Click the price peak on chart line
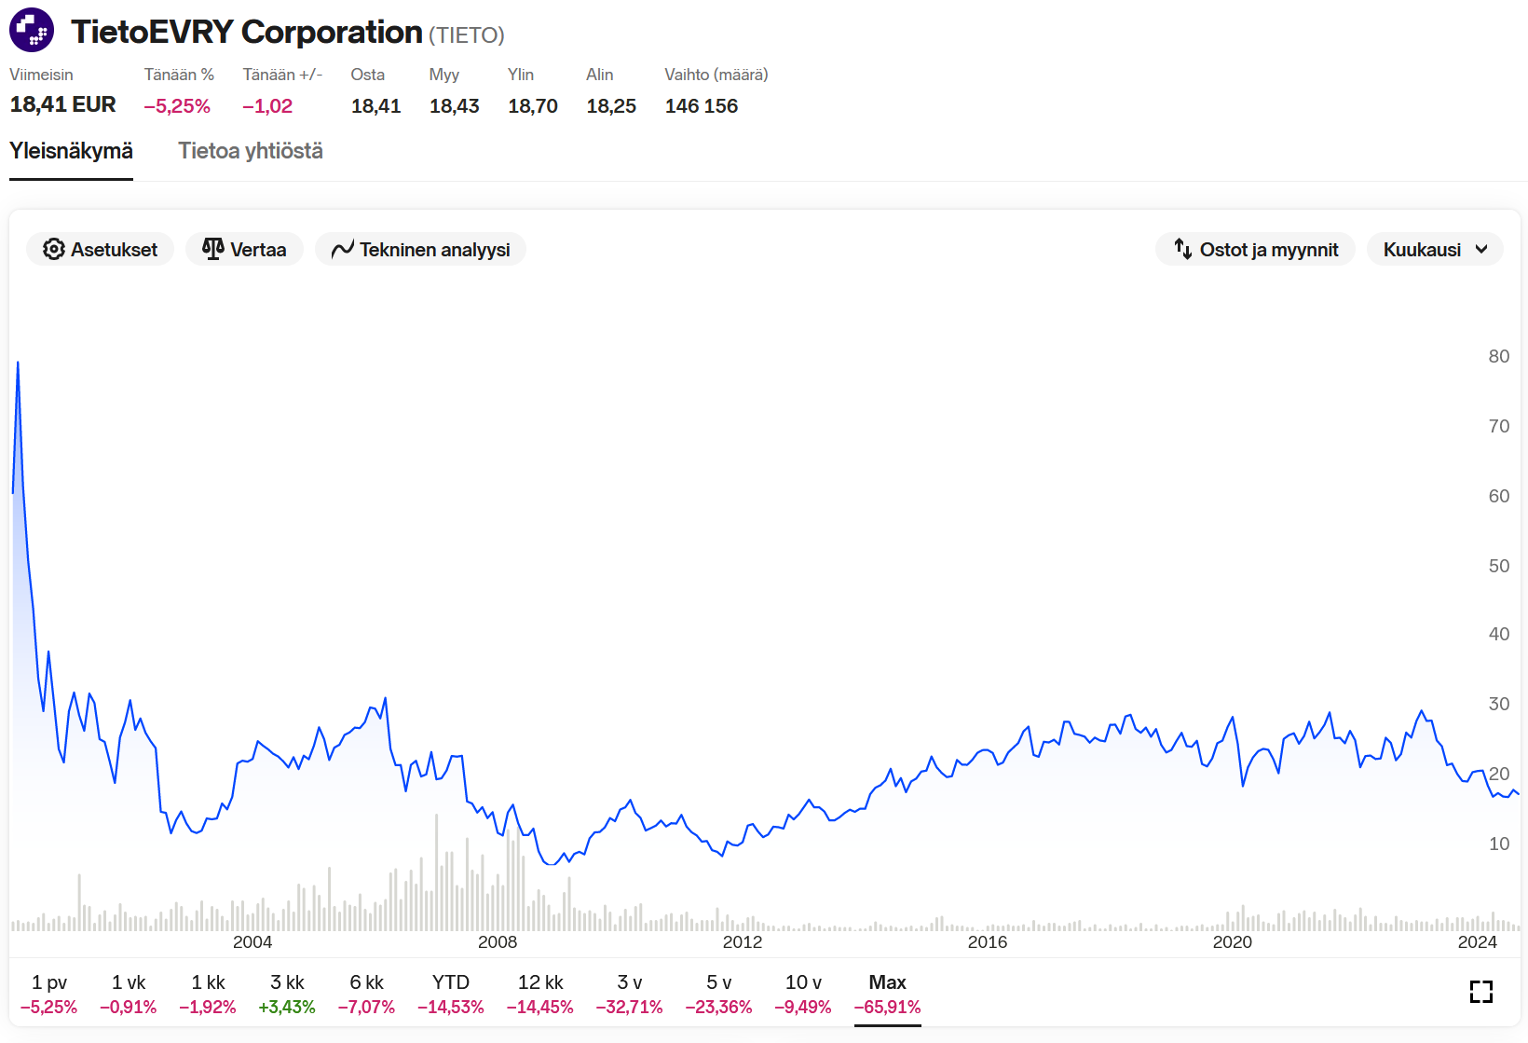 (x=18, y=363)
